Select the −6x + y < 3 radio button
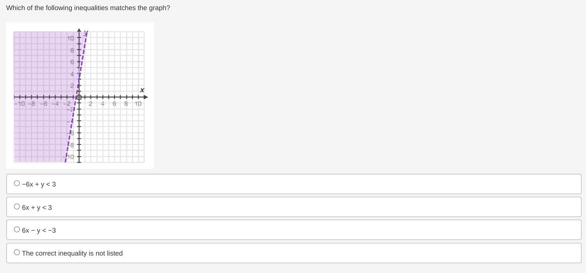 pyautogui.click(x=17, y=183)
